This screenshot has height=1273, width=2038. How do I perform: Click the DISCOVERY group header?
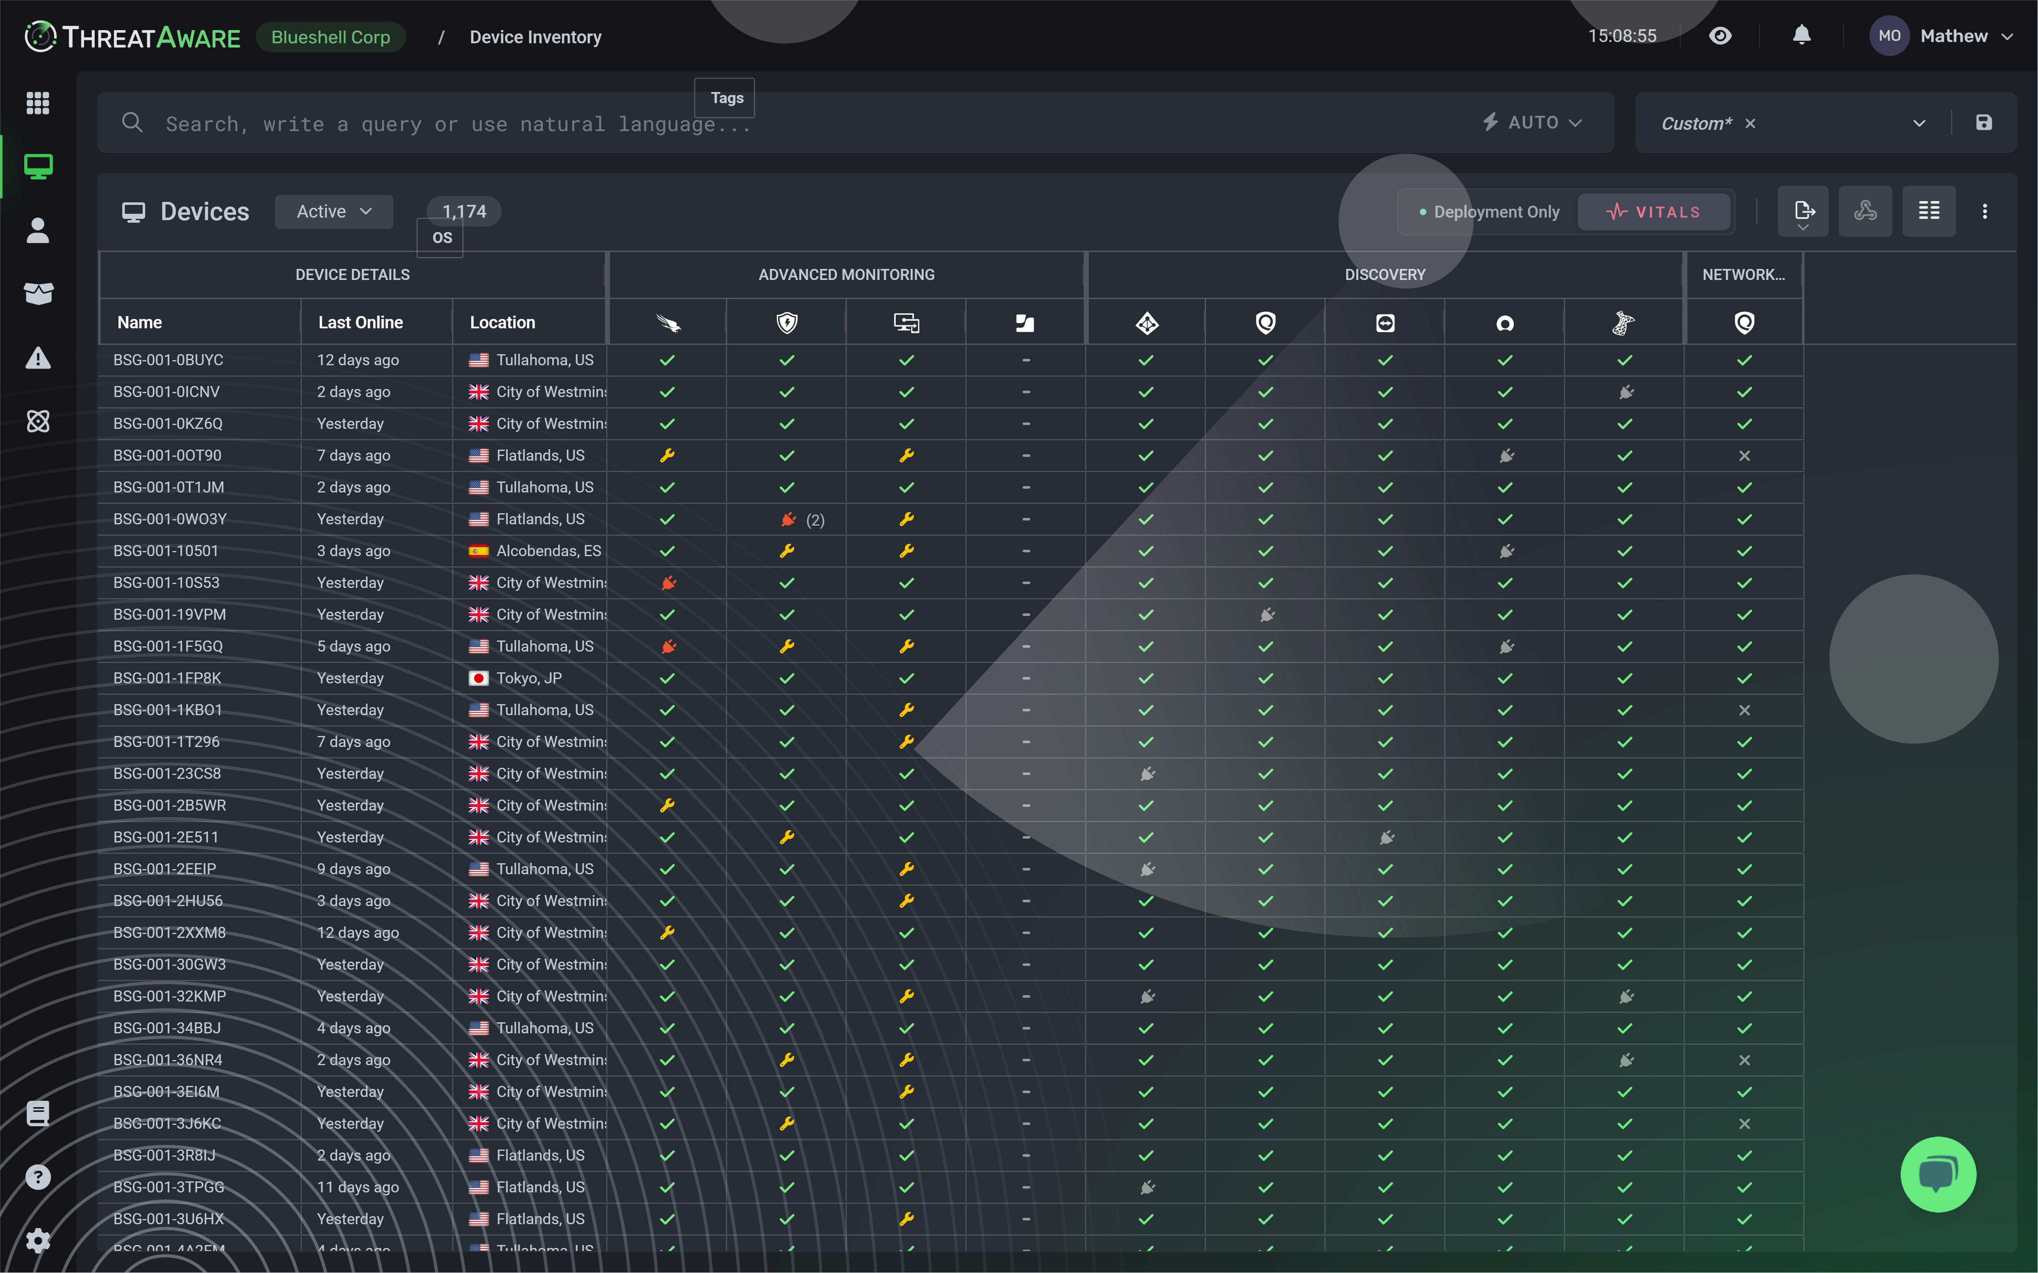(x=1385, y=275)
